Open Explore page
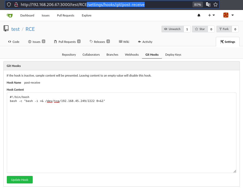Viewport: 243px width, 190px height. pyautogui.click(x=87, y=15)
